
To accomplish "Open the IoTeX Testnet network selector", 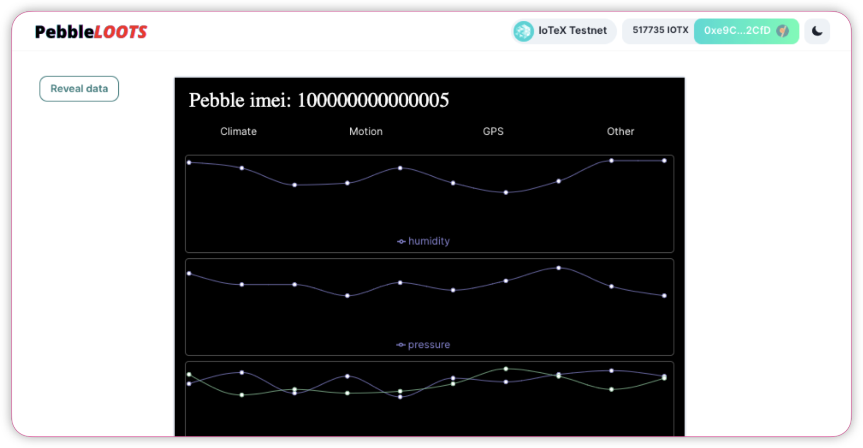I will pyautogui.click(x=563, y=31).
